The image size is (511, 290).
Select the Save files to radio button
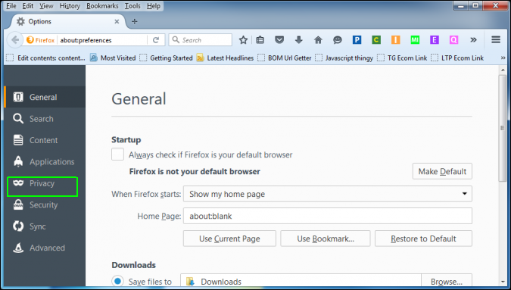click(117, 281)
